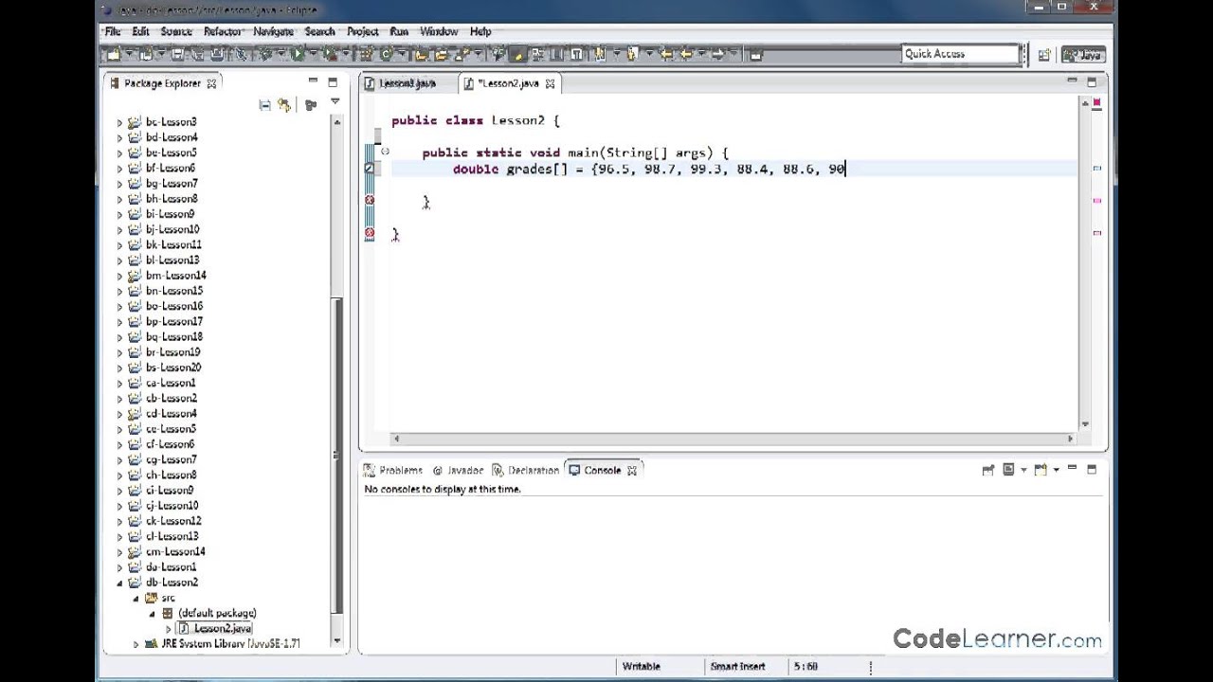The width and height of the screenshot is (1213, 682).
Task: Minimize the Console panel
Action: 1072,469
